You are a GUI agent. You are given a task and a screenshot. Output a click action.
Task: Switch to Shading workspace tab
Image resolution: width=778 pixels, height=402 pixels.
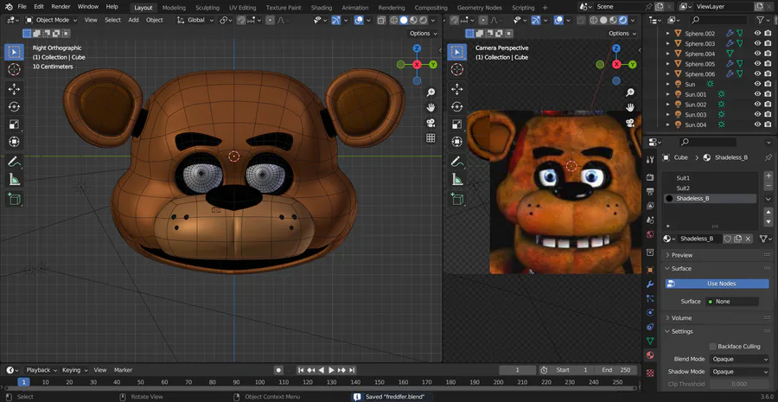click(x=321, y=8)
